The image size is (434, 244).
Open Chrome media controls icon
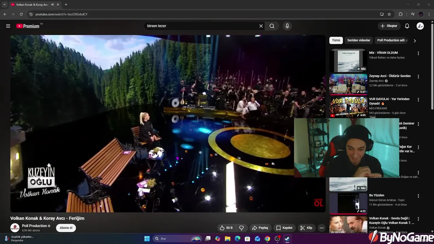pos(413,14)
